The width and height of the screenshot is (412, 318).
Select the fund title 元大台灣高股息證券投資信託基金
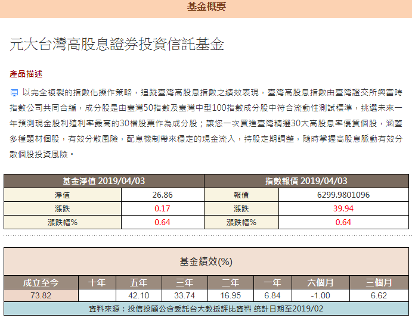pos(117,44)
